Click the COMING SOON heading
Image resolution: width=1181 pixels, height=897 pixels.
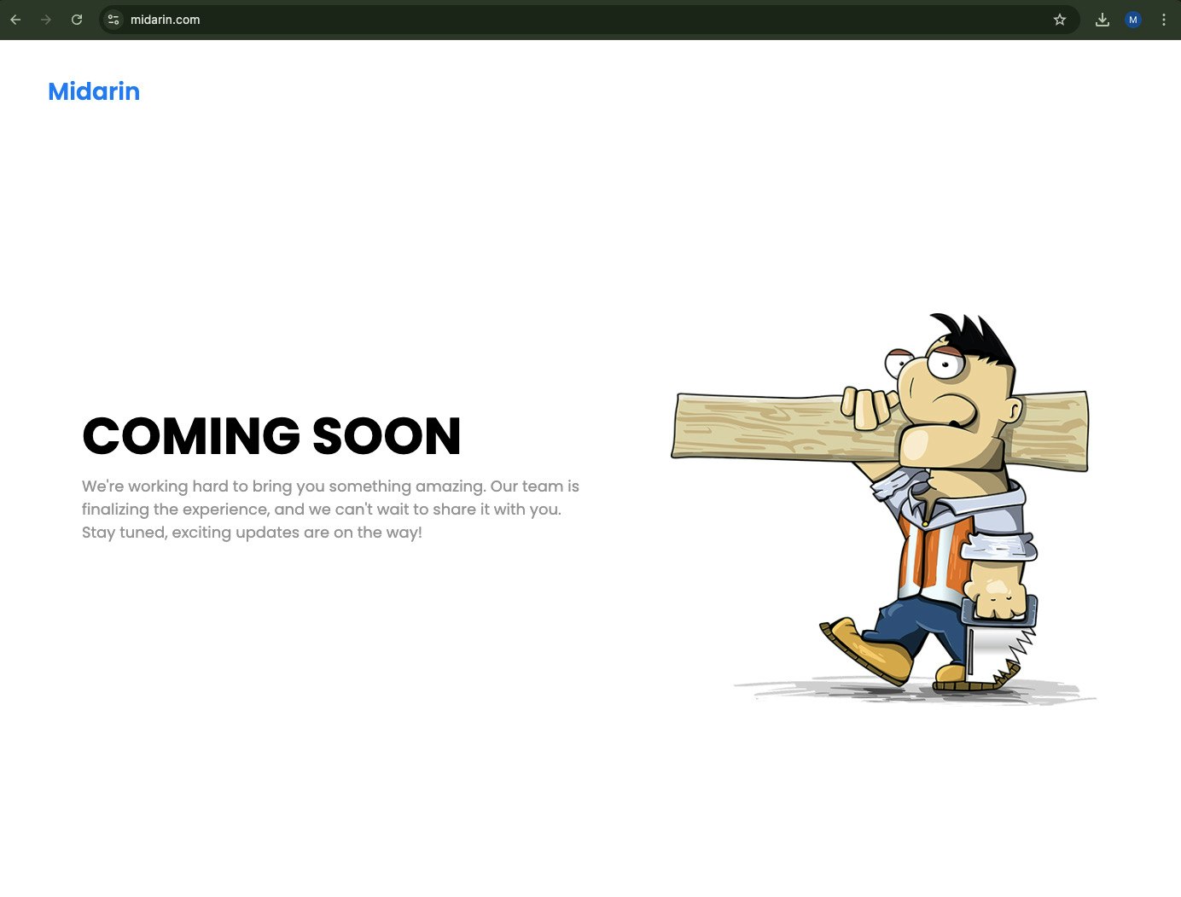[x=271, y=437]
